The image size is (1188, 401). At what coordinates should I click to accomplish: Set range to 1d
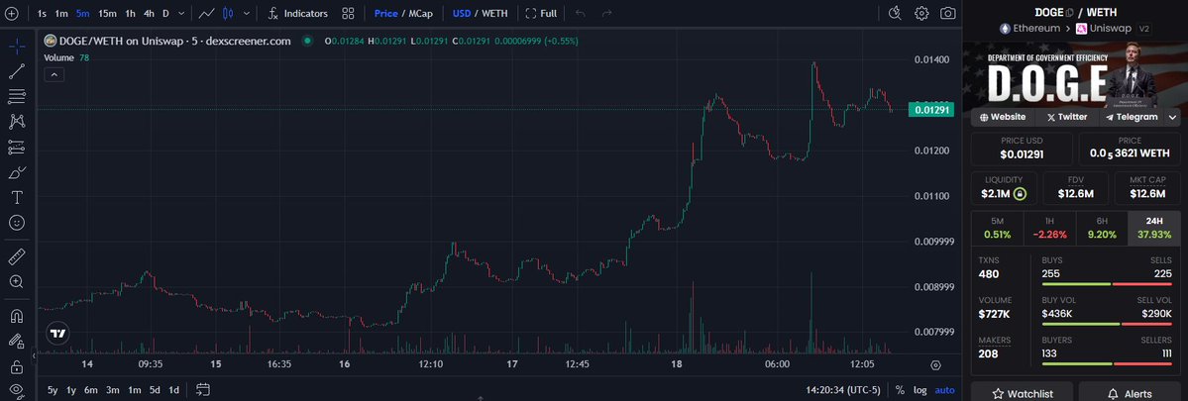(x=173, y=390)
